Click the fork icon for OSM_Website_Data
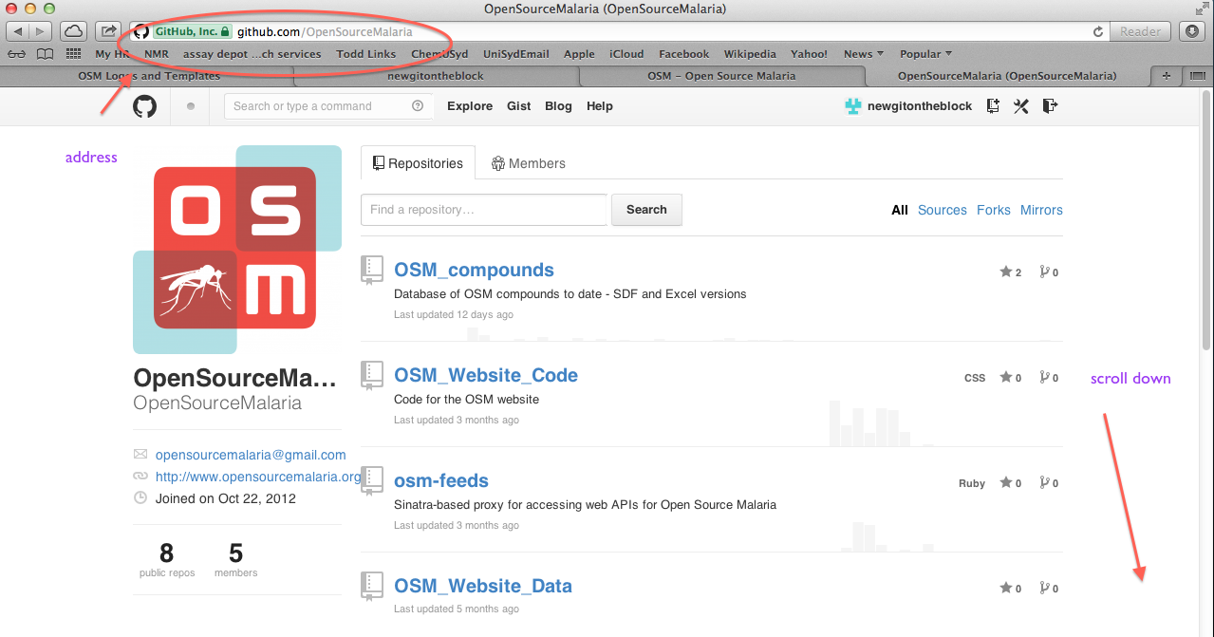1214x637 pixels. 1044,589
